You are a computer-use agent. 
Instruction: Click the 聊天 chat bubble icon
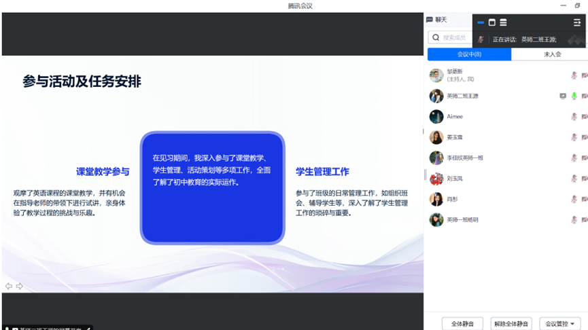430,20
